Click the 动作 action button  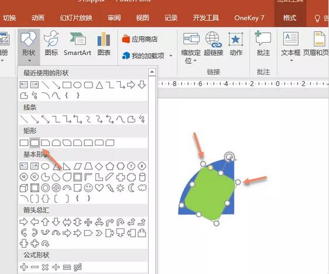click(x=236, y=44)
